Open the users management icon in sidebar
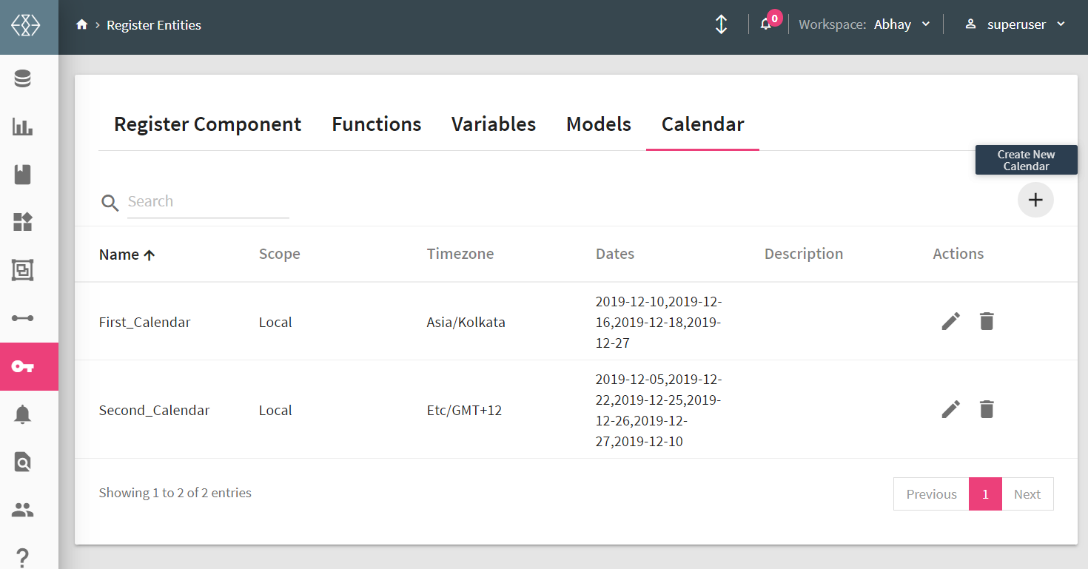 21,509
